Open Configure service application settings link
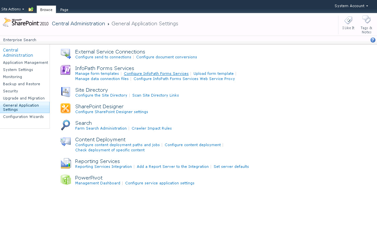 (x=159, y=183)
